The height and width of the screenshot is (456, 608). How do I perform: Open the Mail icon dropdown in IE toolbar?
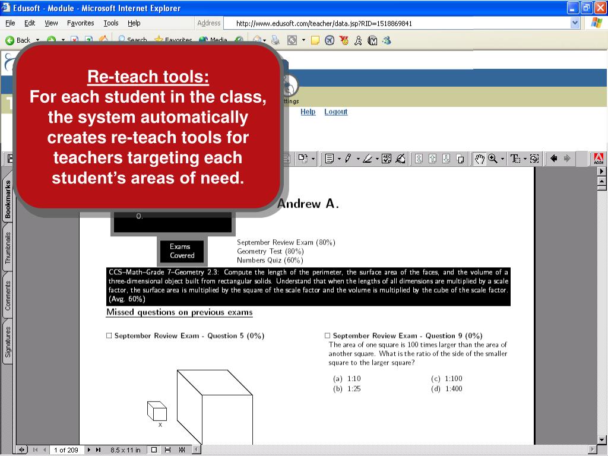click(x=264, y=40)
